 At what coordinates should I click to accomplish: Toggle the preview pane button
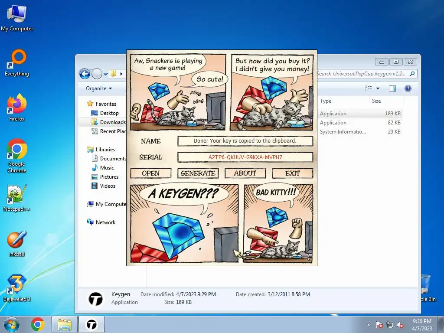tap(392, 88)
